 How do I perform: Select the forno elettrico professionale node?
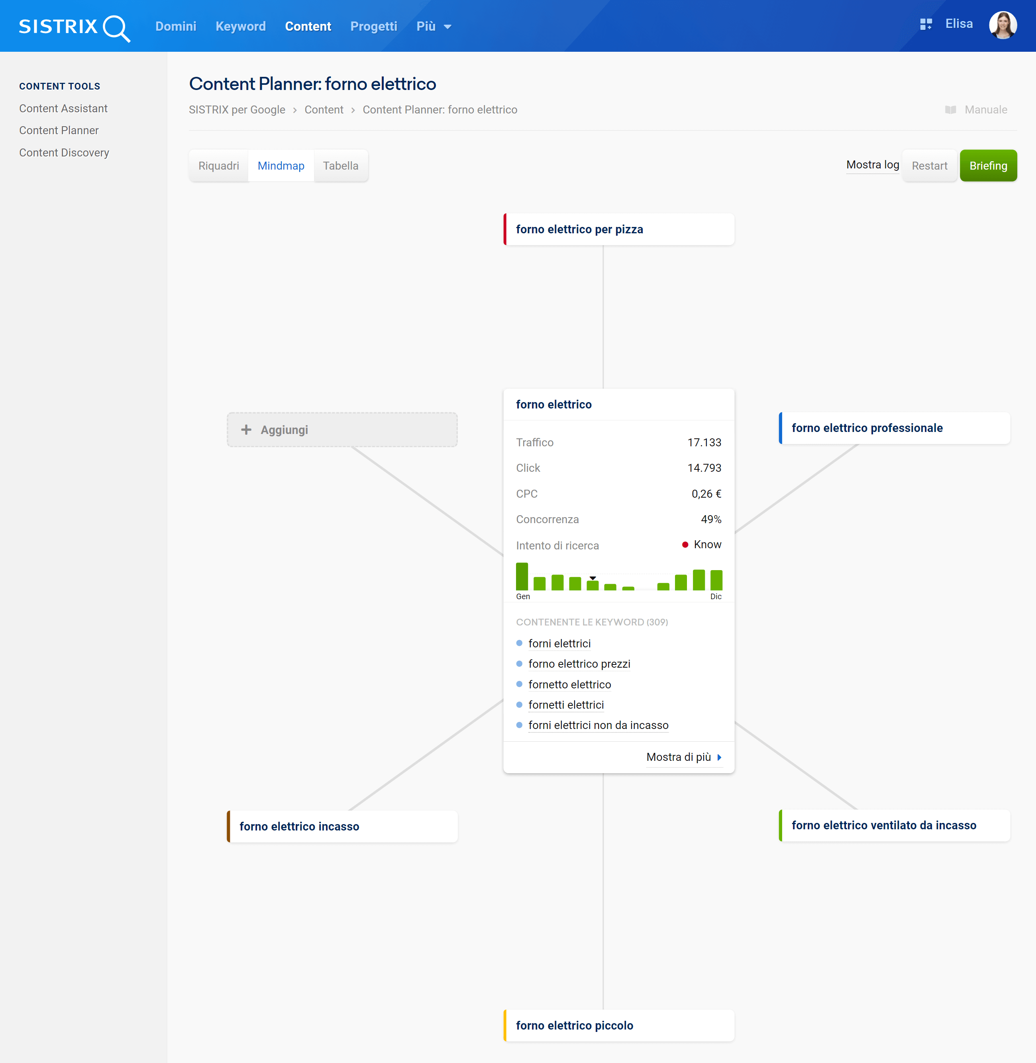tap(895, 428)
